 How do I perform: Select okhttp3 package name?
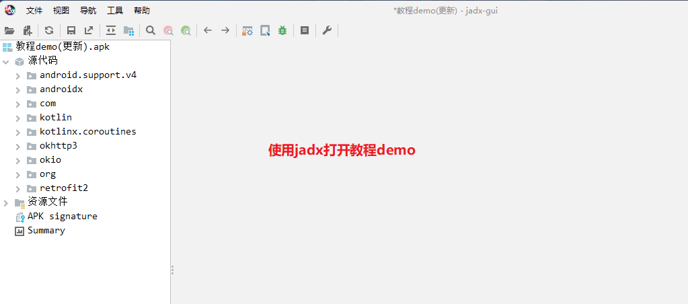tap(59, 146)
